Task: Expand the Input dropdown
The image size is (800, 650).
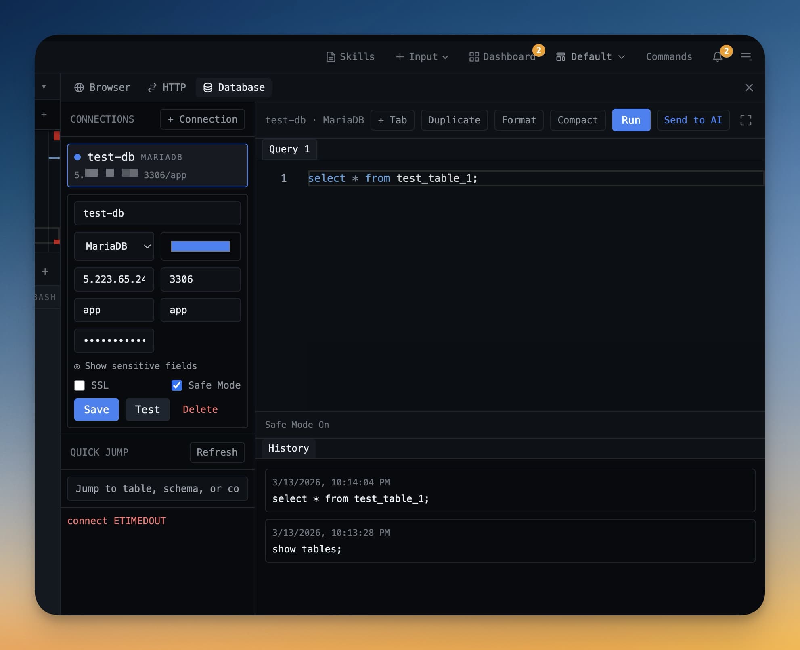Action: pos(421,56)
